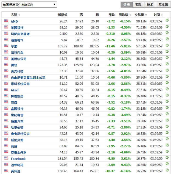This screenshot has height=174, width=173.
Task: Open the 康卡斯特公司 stock link
Action: pyautogui.click(x=20, y=134)
